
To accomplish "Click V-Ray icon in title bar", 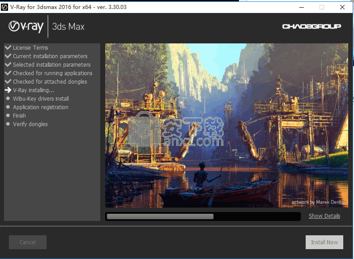I will point(4,7).
